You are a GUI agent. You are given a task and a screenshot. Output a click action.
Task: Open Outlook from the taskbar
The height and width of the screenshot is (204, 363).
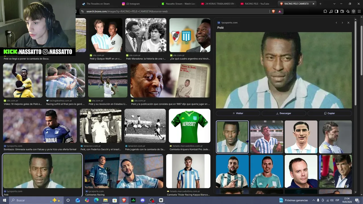(x=77, y=200)
